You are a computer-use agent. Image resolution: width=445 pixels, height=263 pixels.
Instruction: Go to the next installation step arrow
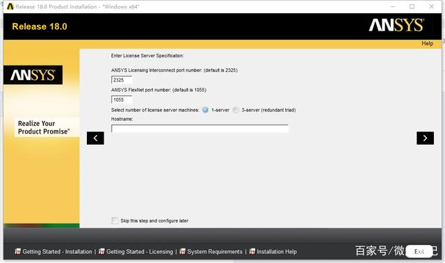pos(425,138)
